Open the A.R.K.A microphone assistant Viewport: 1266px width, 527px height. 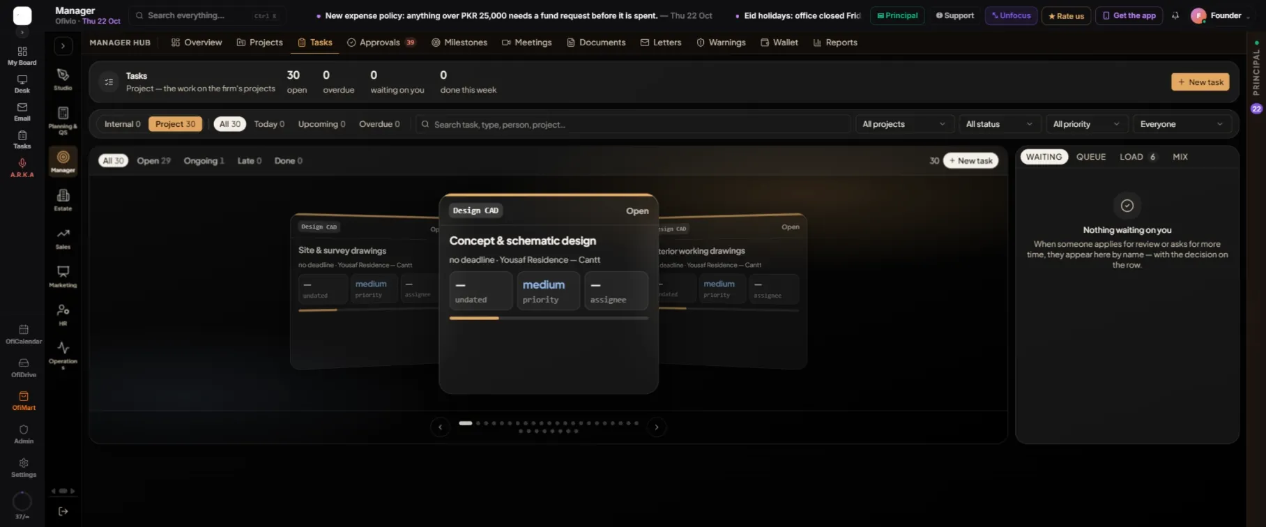(22, 168)
